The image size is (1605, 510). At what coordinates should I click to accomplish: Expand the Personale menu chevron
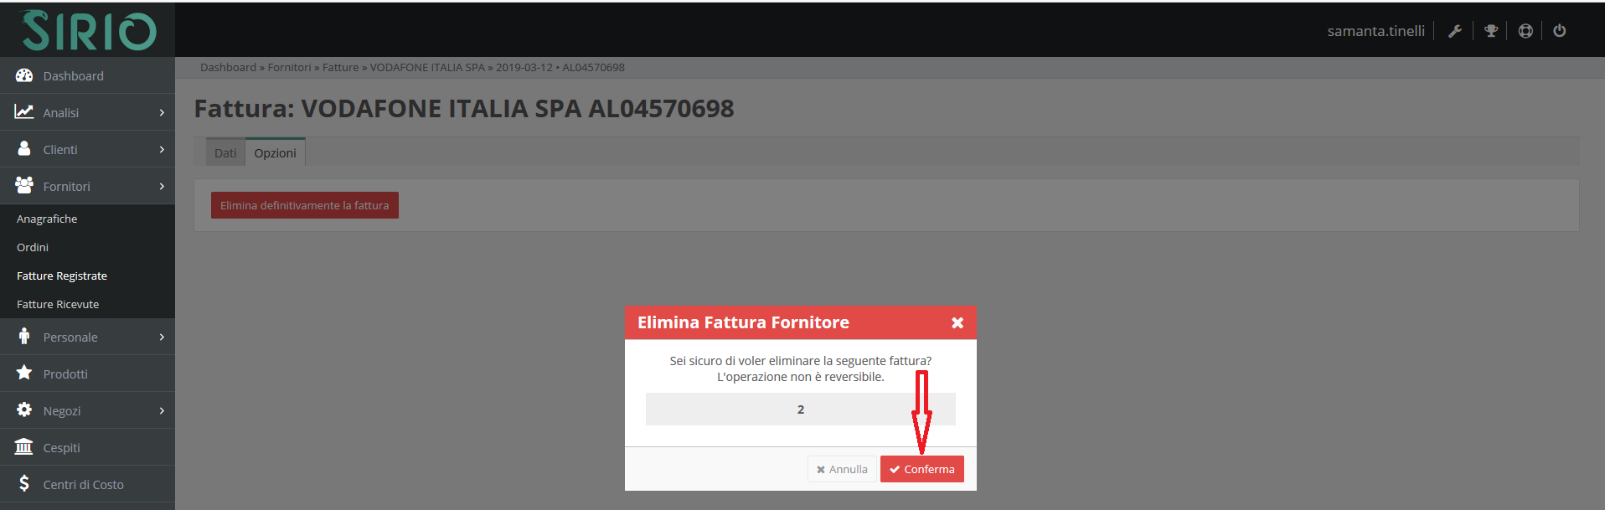click(x=162, y=337)
